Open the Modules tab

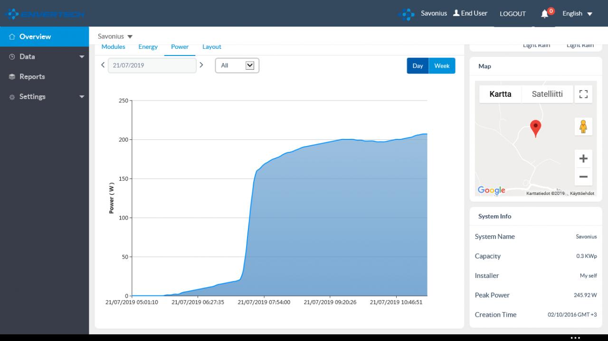point(114,46)
